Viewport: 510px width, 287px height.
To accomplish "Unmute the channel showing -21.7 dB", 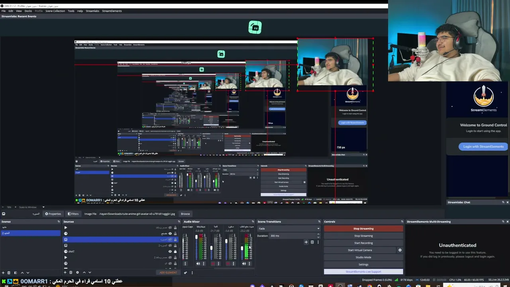I will 213,263.
